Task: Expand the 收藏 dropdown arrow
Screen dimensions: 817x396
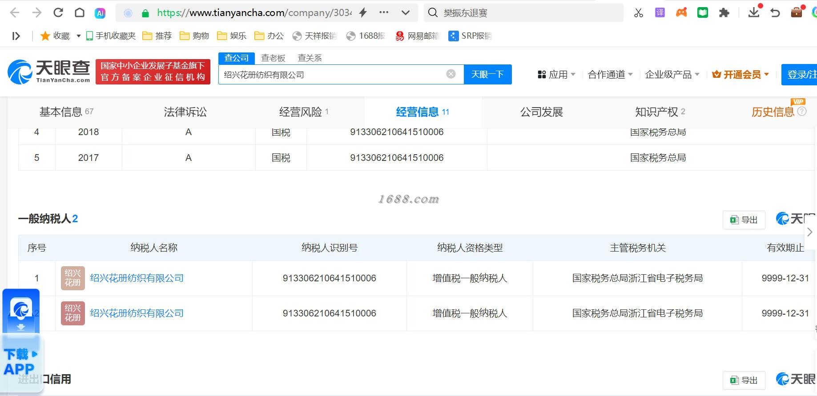Action: point(78,36)
